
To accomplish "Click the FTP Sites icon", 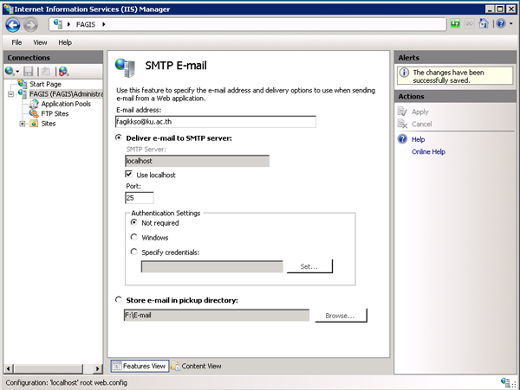I will point(34,113).
